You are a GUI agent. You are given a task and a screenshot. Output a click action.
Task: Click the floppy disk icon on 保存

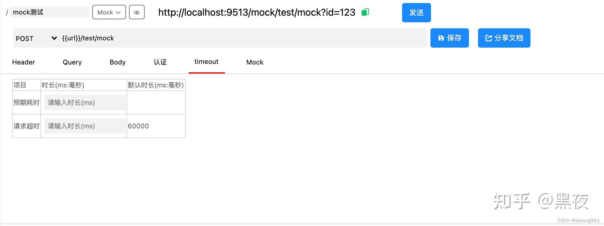click(x=441, y=38)
